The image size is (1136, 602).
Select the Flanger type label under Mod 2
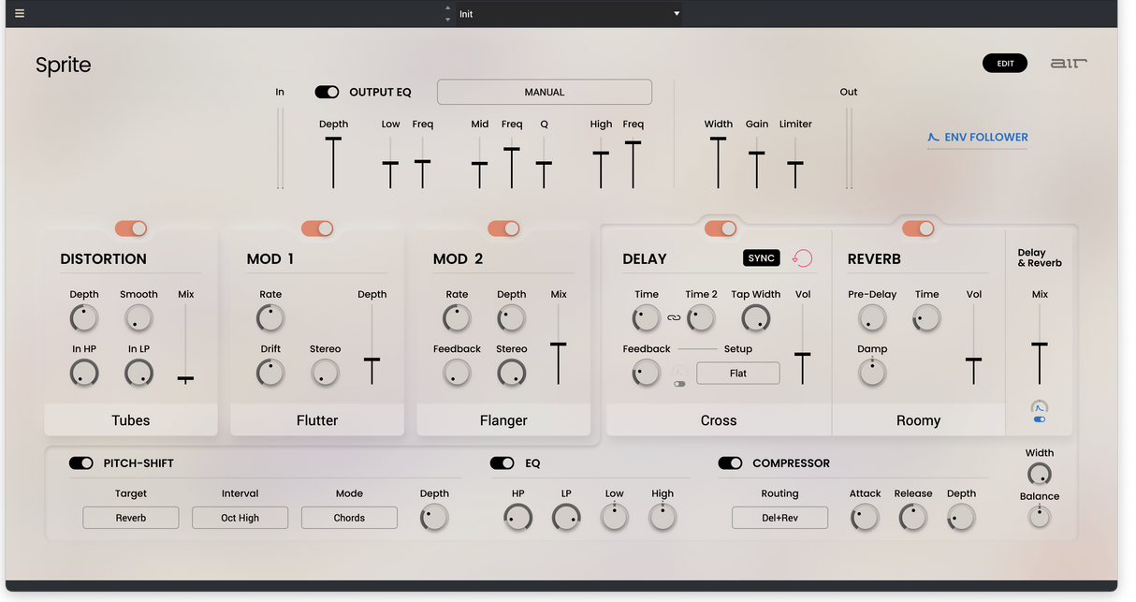503,420
